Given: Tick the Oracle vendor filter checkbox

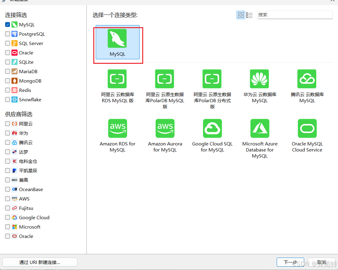Looking at the screenshot, I should click(x=8, y=236).
